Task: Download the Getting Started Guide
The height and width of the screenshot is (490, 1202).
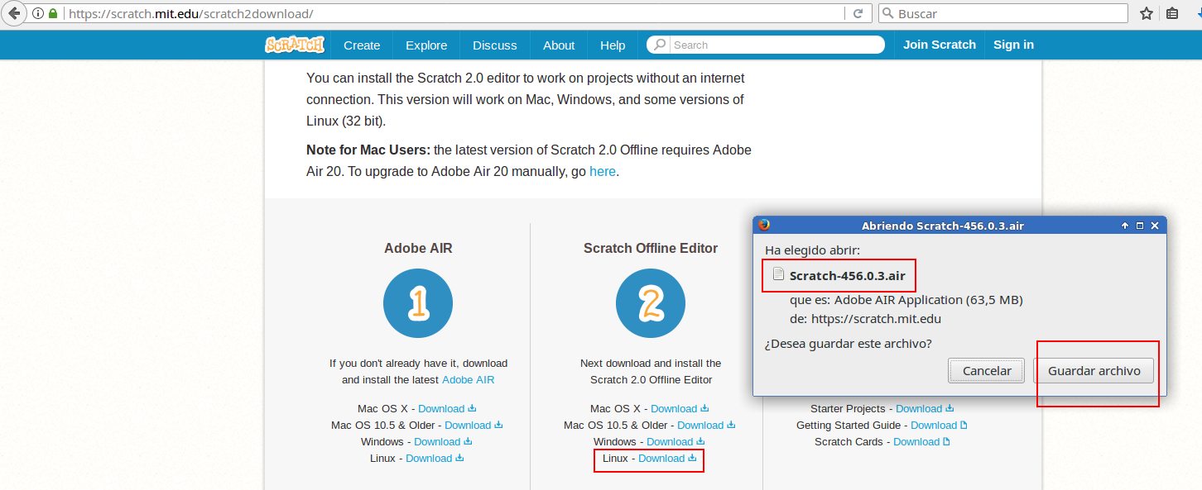Action: [x=940, y=425]
